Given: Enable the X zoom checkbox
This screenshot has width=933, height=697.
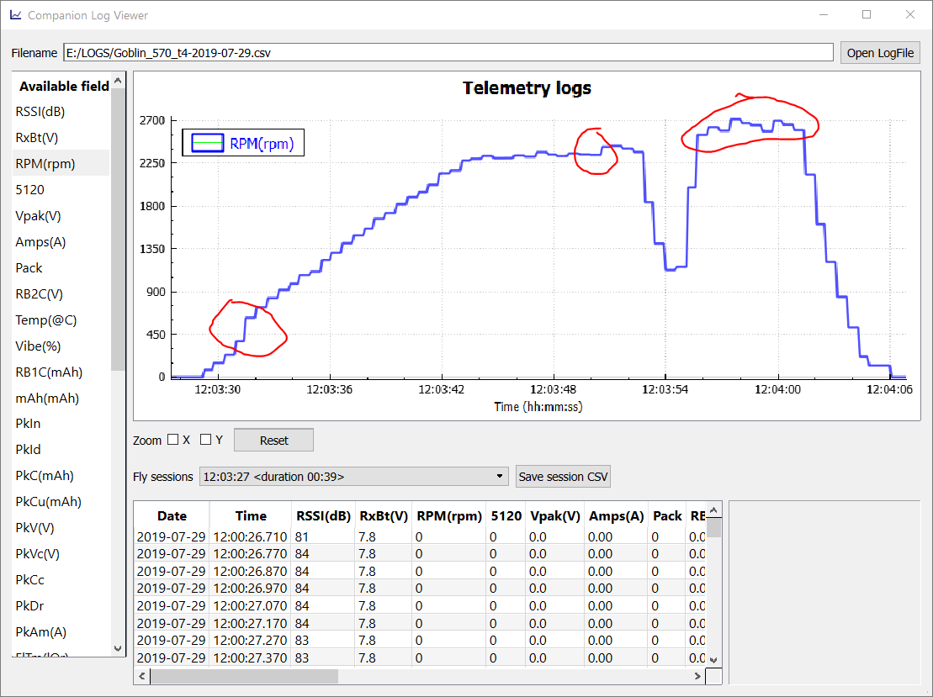Looking at the screenshot, I should pyautogui.click(x=173, y=440).
